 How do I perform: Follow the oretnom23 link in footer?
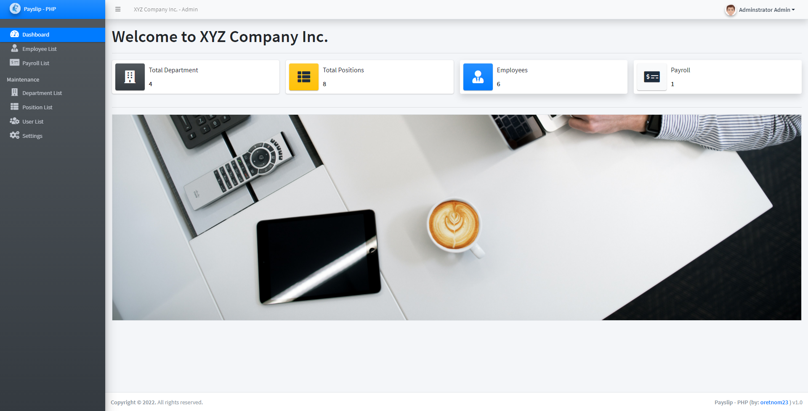774,402
